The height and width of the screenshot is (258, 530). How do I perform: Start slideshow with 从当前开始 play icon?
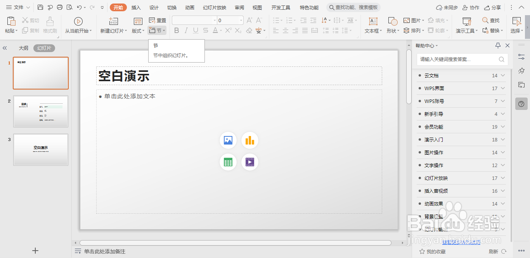coord(78,21)
